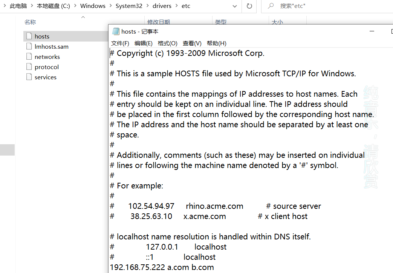Place cursor in the Copyright (c) 1993-2009 line
The width and height of the screenshot is (393, 273).
pos(187,53)
